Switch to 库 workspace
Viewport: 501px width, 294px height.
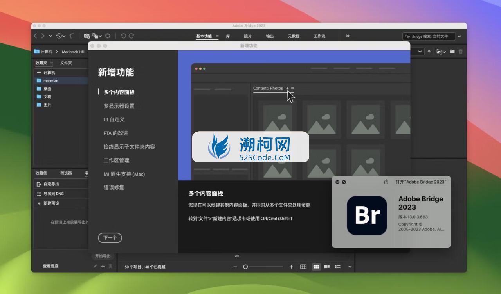228,36
